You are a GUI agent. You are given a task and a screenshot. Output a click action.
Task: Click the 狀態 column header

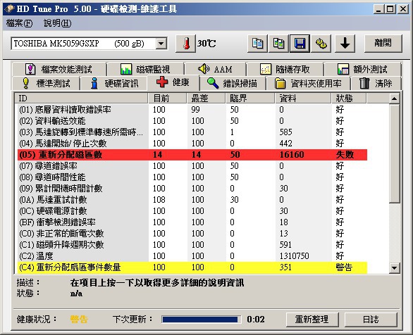coord(348,99)
